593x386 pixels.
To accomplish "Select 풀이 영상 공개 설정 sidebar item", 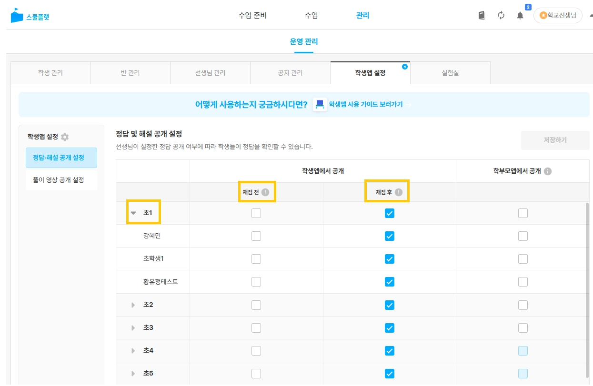I will (61, 180).
